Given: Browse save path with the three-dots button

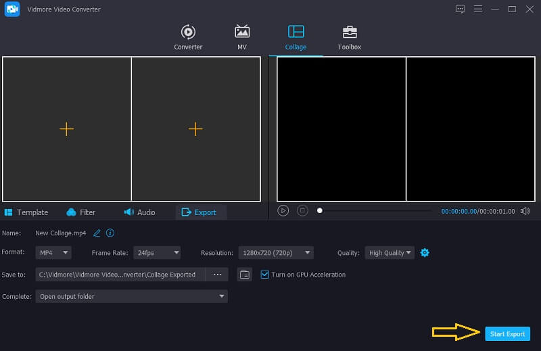Looking at the screenshot, I should pyautogui.click(x=217, y=275).
